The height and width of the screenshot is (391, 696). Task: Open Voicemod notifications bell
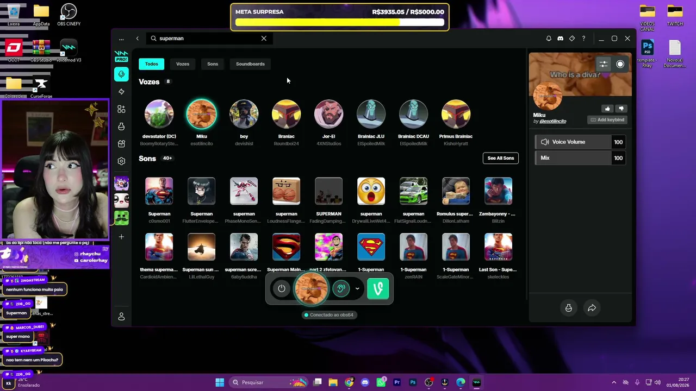549,39
